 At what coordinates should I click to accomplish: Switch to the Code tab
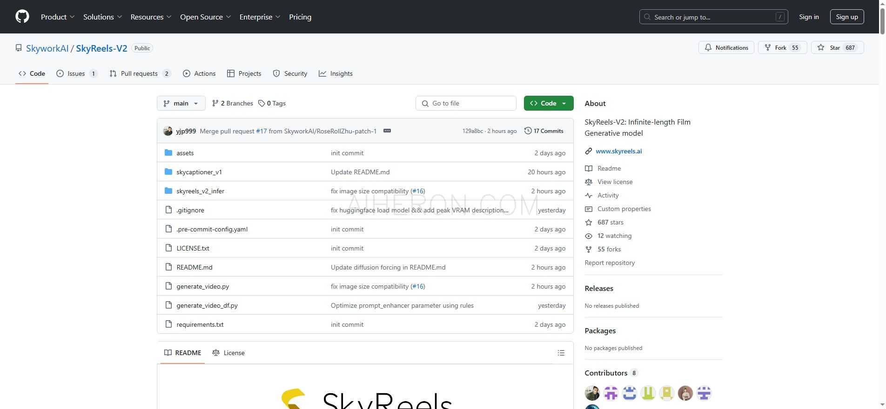point(32,73)
